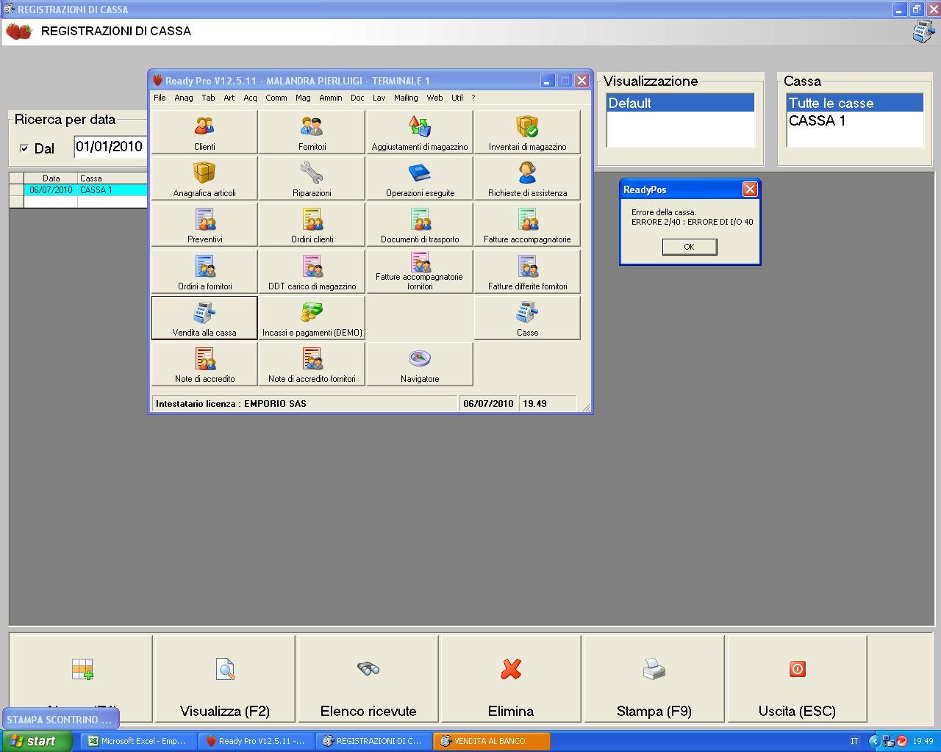This screenshot has height=752, width=941.
Task: Confirm the ReadyPos error with OK
Action: (x=689, y=247)
